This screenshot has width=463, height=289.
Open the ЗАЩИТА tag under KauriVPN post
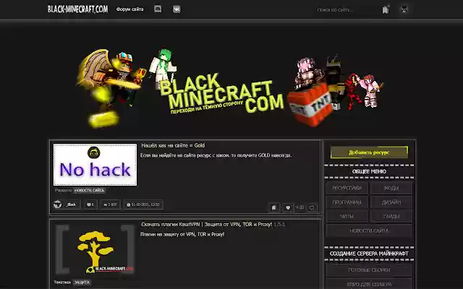coord(82,282)
